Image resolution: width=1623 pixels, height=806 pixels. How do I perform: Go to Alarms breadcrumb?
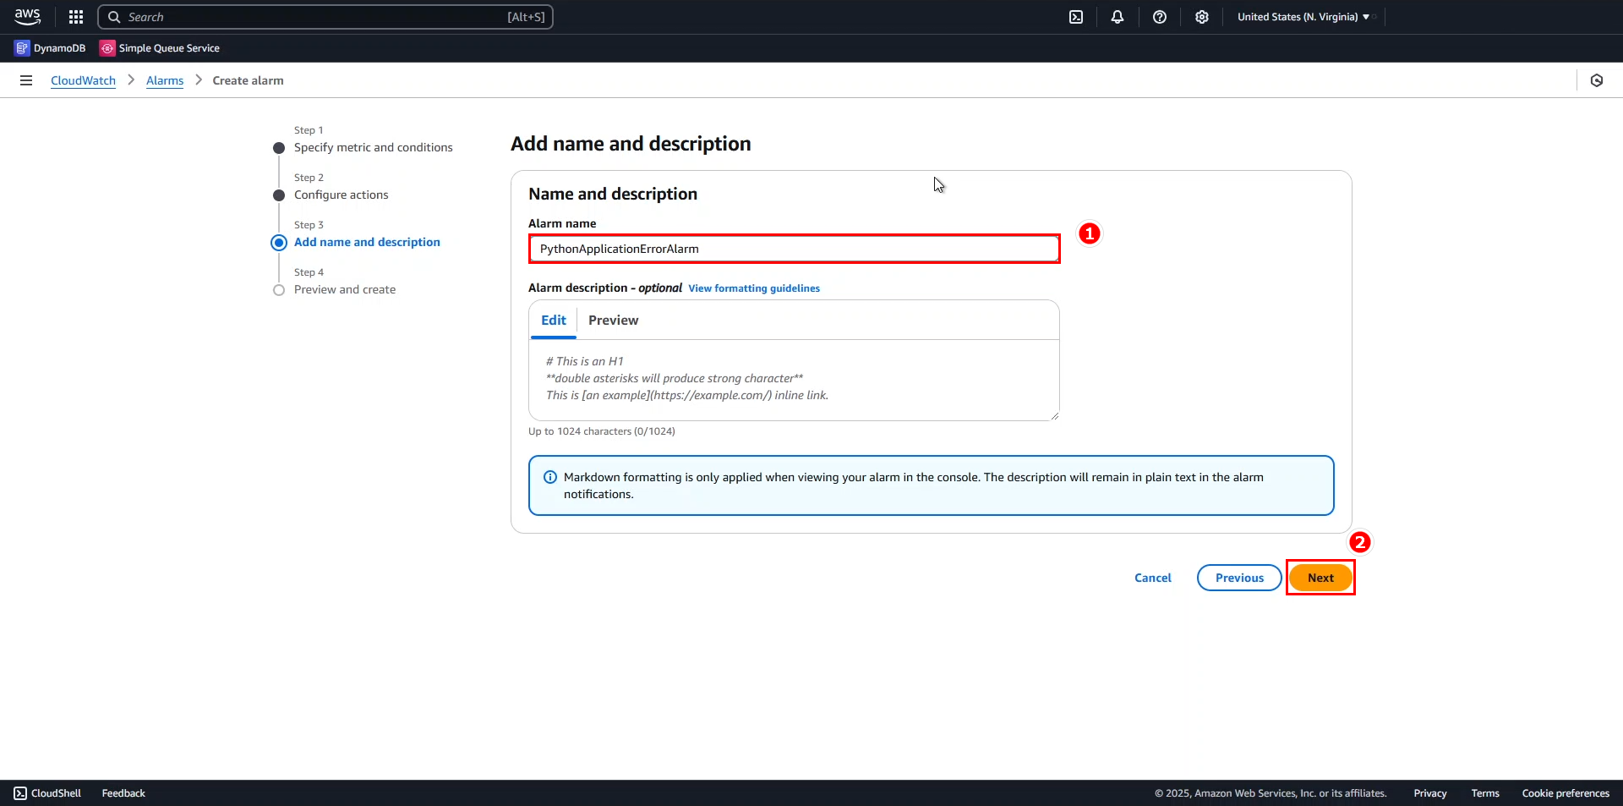[x=165, y=80]
